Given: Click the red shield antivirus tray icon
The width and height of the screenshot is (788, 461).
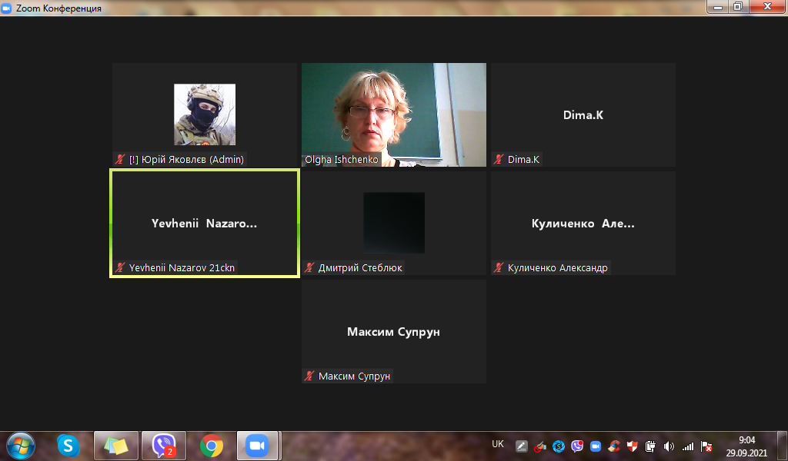Looking at the screenshot, I should coord(633,446).
